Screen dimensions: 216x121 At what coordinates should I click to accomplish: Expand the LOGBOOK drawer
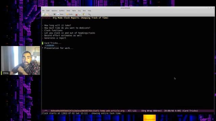(52, 46)
